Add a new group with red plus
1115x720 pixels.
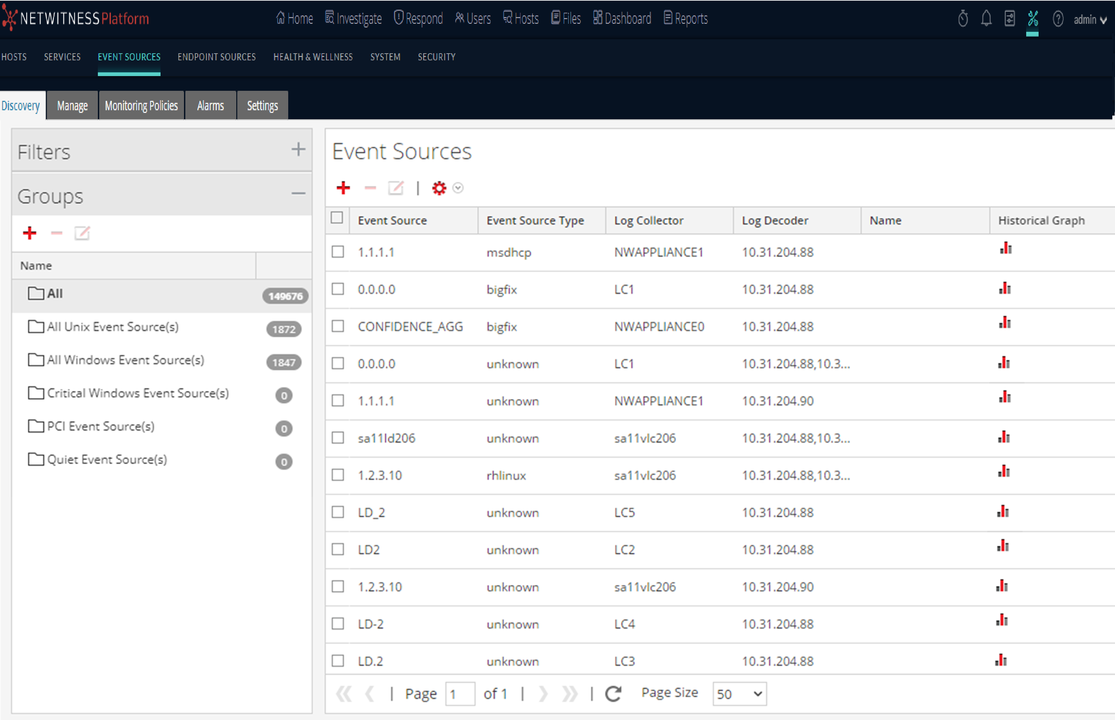point(29,233)
